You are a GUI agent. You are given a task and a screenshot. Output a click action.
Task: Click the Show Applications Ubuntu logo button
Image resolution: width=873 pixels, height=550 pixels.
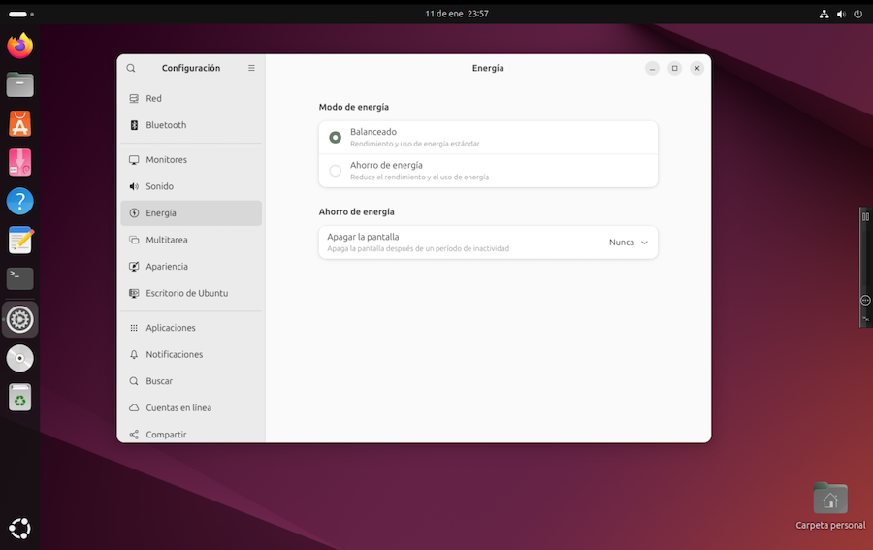point(19,529)
